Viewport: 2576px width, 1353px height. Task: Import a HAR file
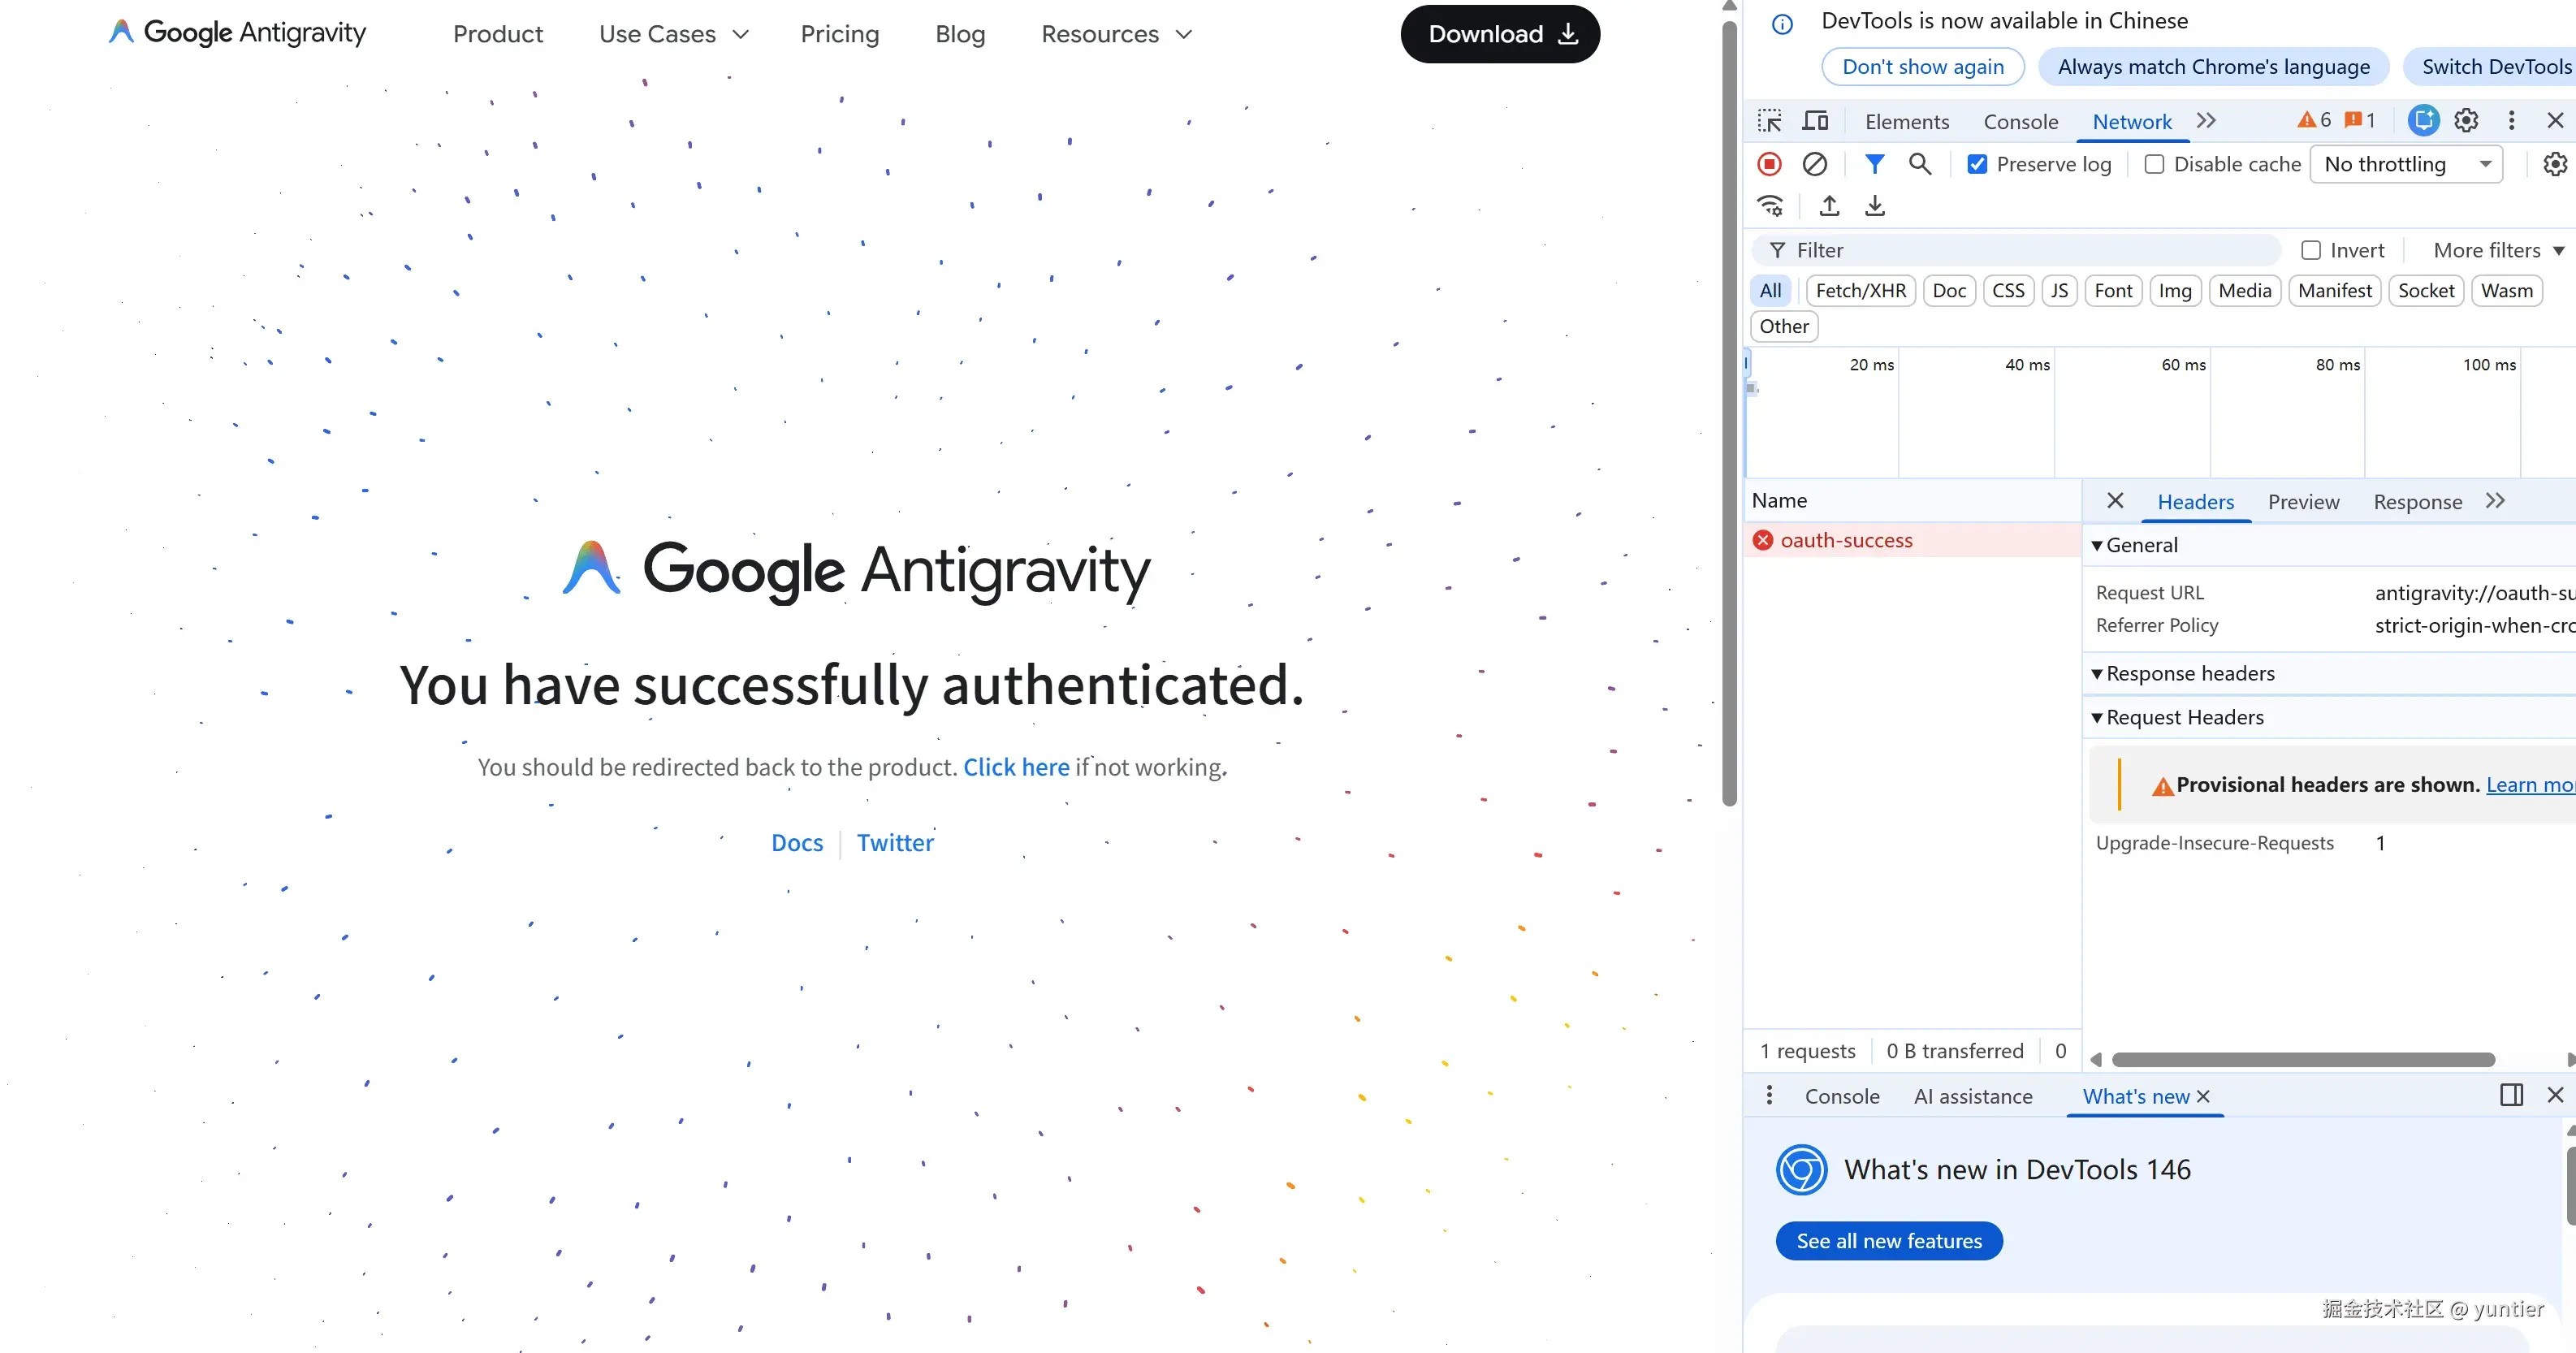coord(1829,205)
